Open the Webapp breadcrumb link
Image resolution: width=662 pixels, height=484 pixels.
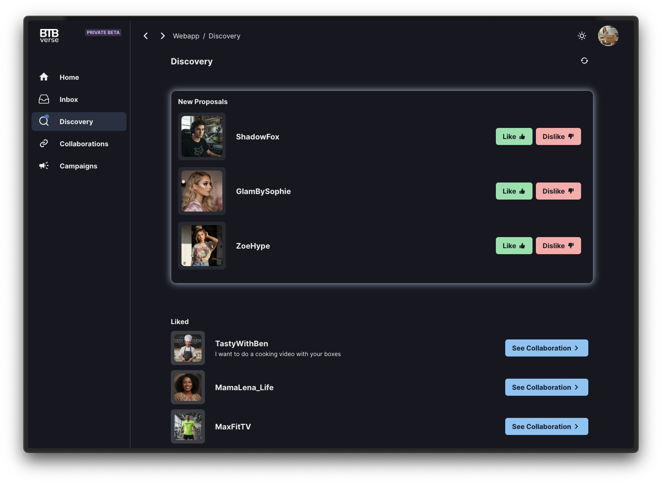[x=186, y=36]
